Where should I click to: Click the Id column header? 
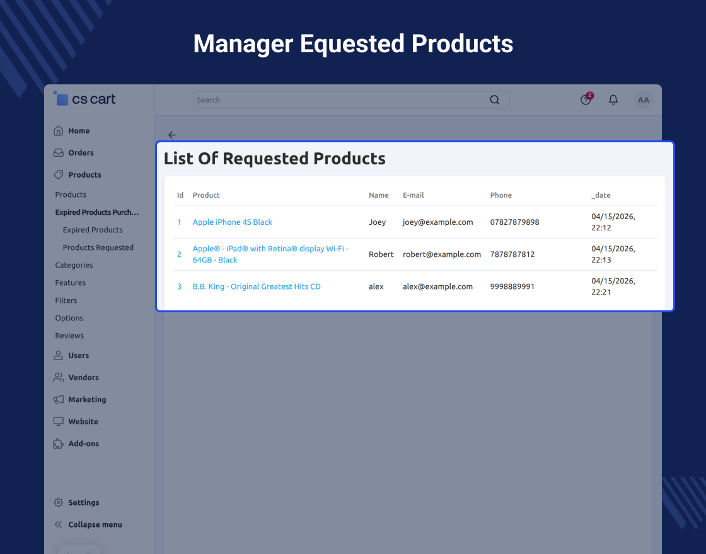click(180, 195)
